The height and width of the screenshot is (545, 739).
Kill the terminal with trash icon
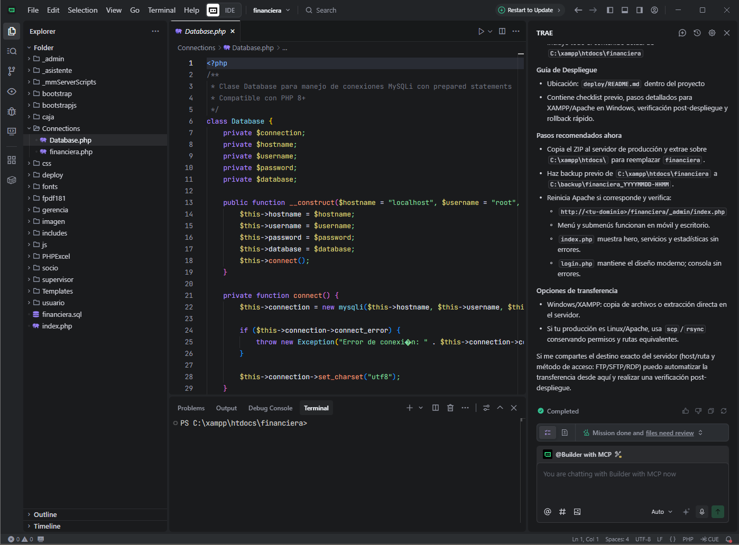(450, 408)
